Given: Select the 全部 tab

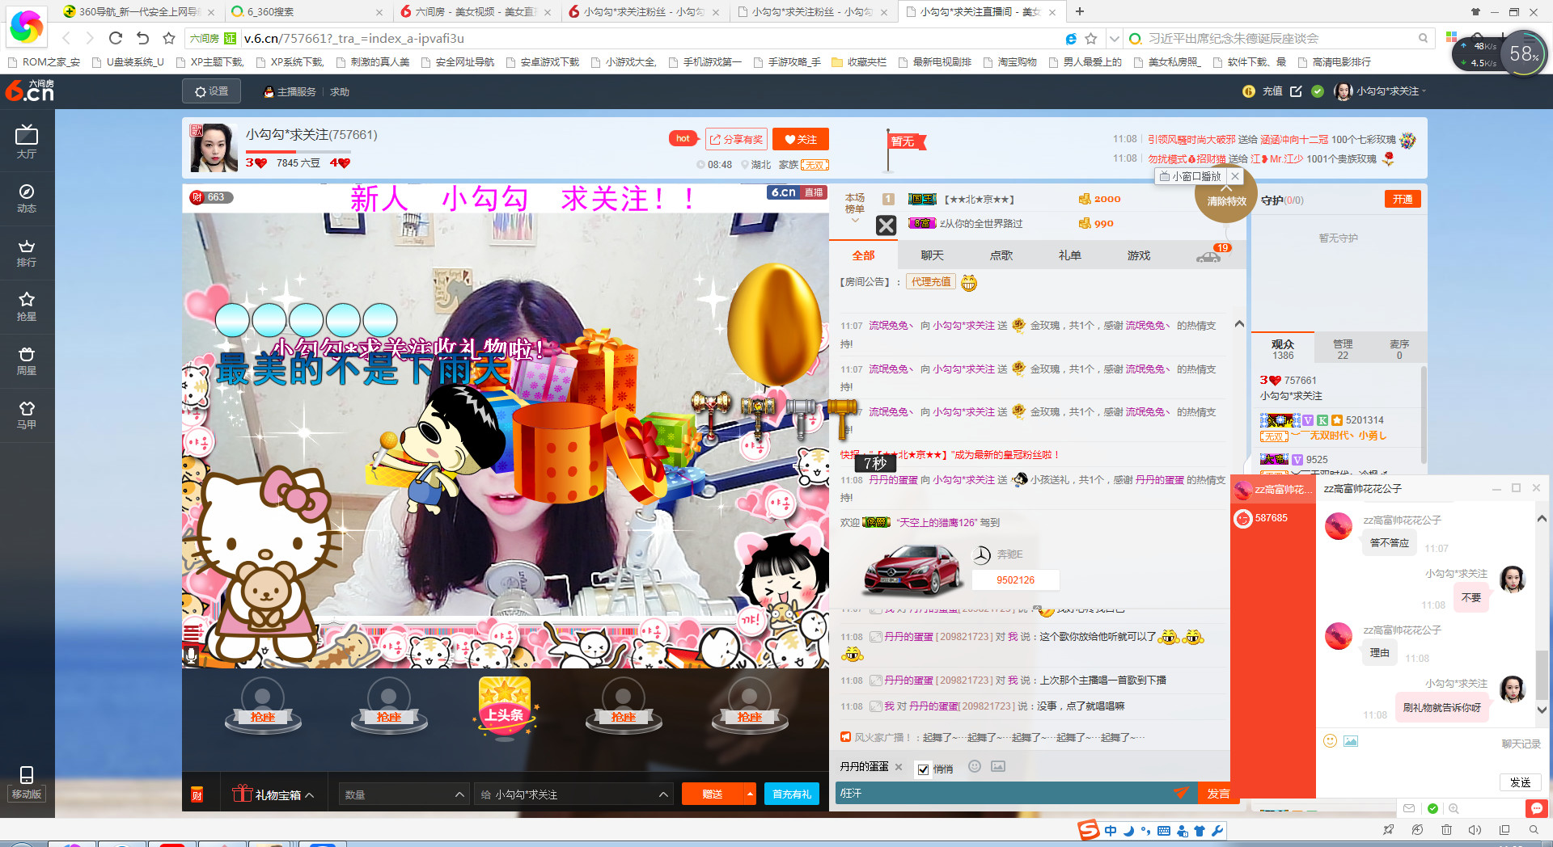Looking at the screenshot, I should [x=863, y=255].
